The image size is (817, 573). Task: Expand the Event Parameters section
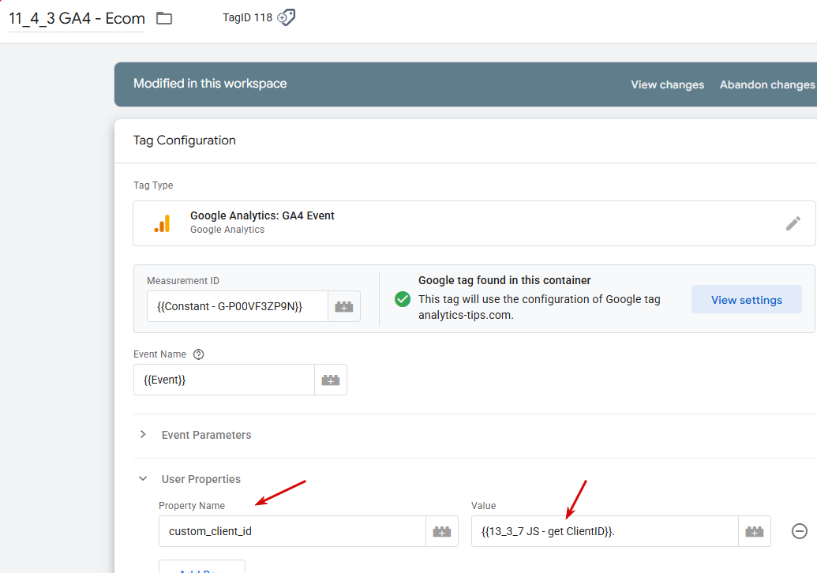tap(143, 434)
